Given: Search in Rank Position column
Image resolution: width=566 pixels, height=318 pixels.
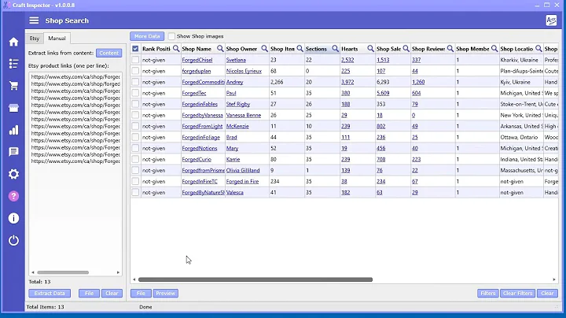Looking at the screenshot, I should pyautogui.click(x=176, y=49).
